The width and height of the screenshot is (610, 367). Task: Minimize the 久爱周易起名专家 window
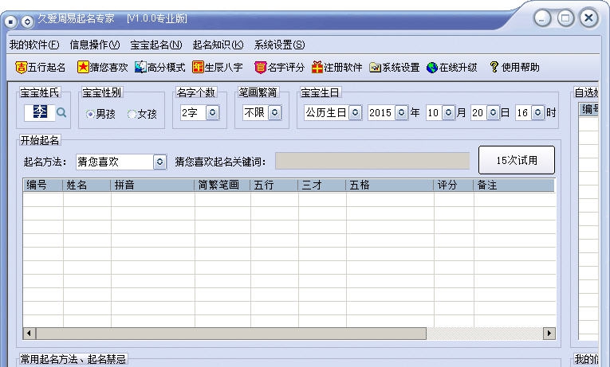point(542,18)
